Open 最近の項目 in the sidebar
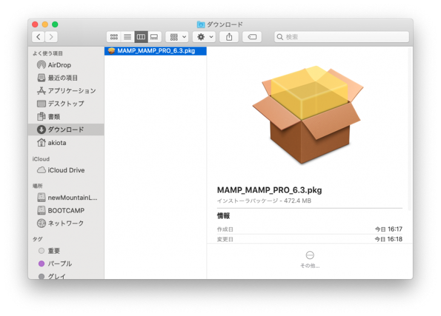This screenshot has height=316, width=441. coord(62,78)
